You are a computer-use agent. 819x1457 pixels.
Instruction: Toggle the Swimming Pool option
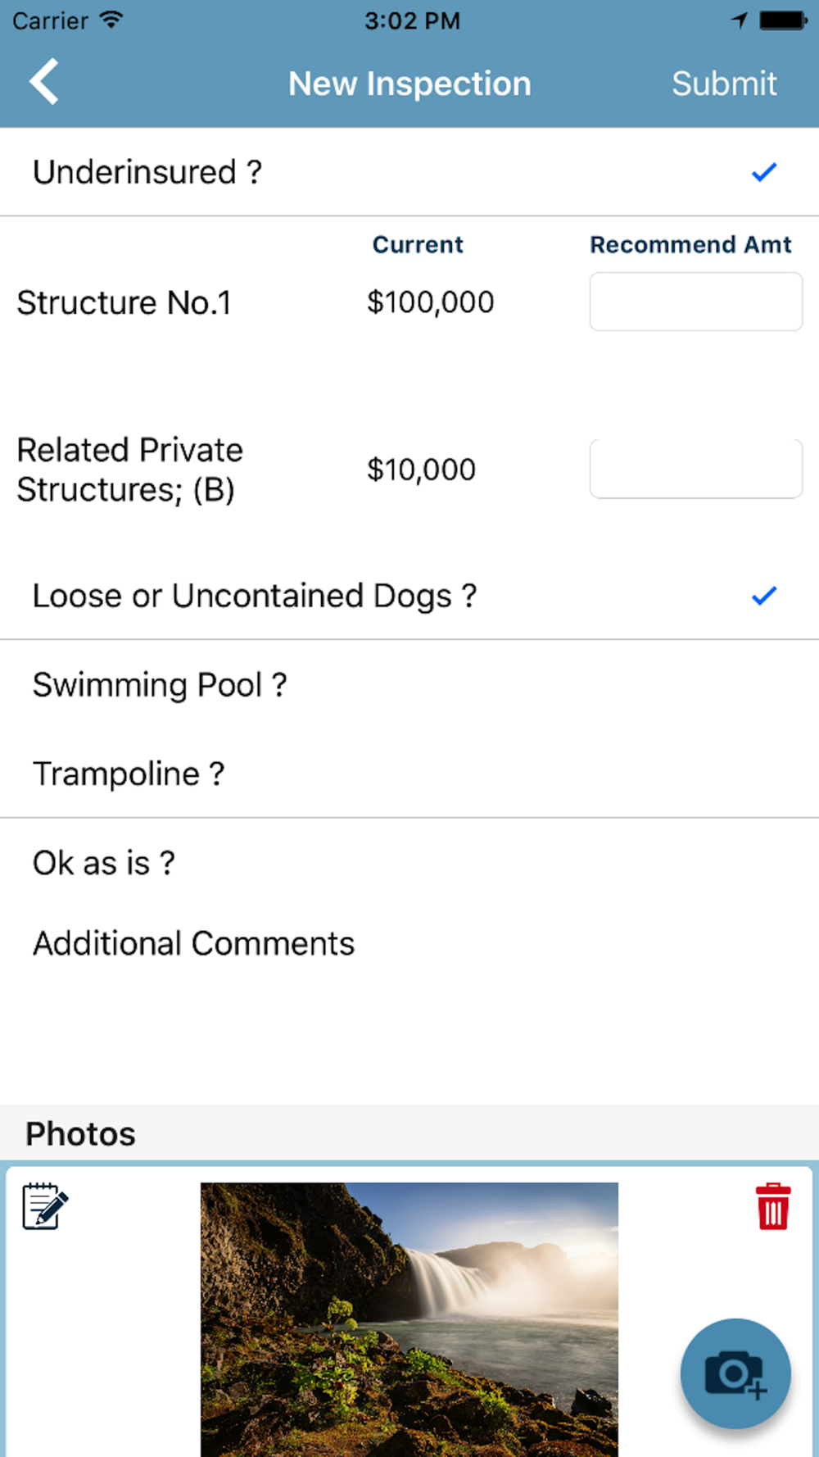pyautogui.click(x=409, y=684)
